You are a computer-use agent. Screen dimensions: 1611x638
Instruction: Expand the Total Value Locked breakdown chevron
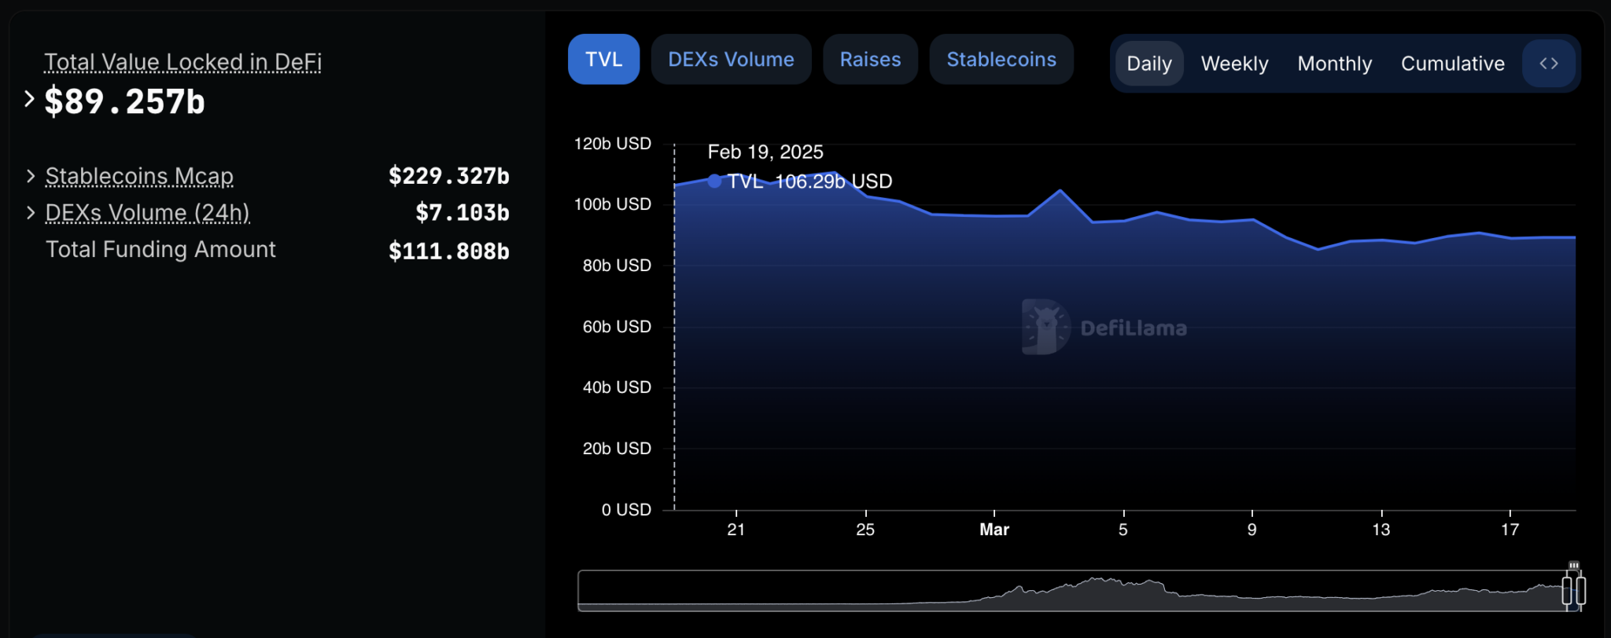click(29, 99)
